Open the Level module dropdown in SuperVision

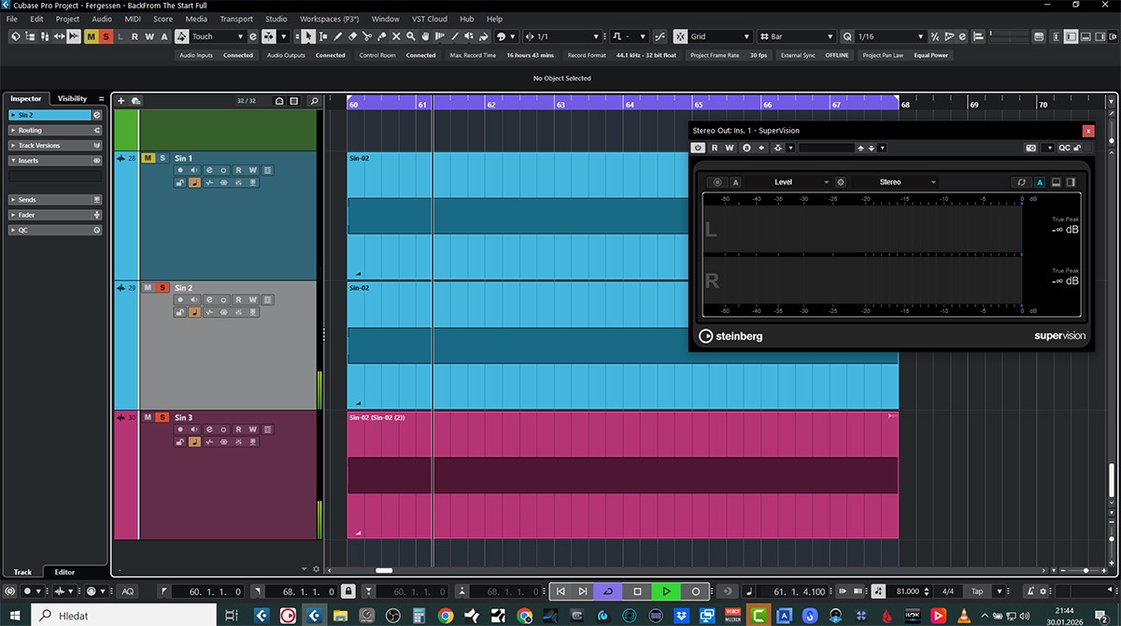[801, 182]
